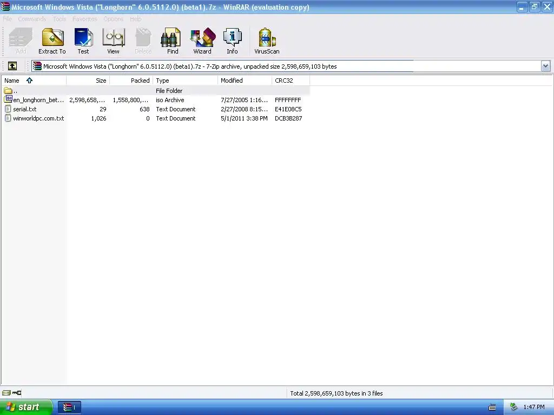The width and height of the screenshot is (554, 415).
Task: Click the 5/1/2011 3:38 PM date
Action: pyautogui.click(x=244, y=118)
